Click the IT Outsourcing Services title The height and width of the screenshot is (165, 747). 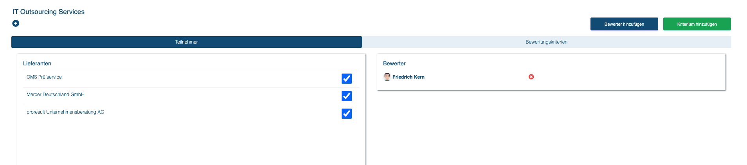[49, 12]
